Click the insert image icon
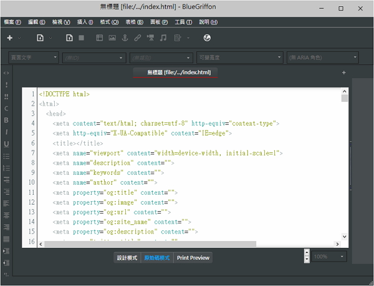 tap(112, 37)
